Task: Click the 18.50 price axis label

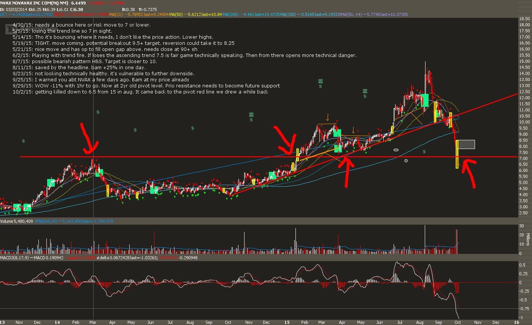Action: point(525,19)
